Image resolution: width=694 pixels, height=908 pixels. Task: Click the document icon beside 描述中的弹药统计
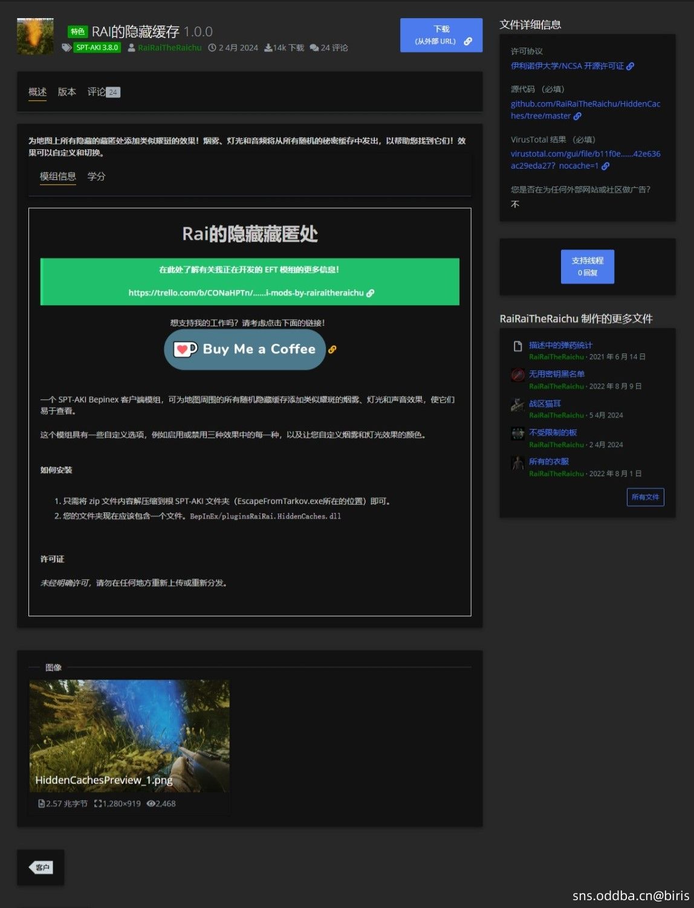(x=517, y=346)
